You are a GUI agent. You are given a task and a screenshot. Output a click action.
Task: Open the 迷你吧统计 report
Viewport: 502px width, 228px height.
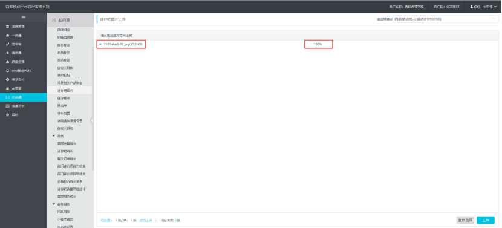65,151
